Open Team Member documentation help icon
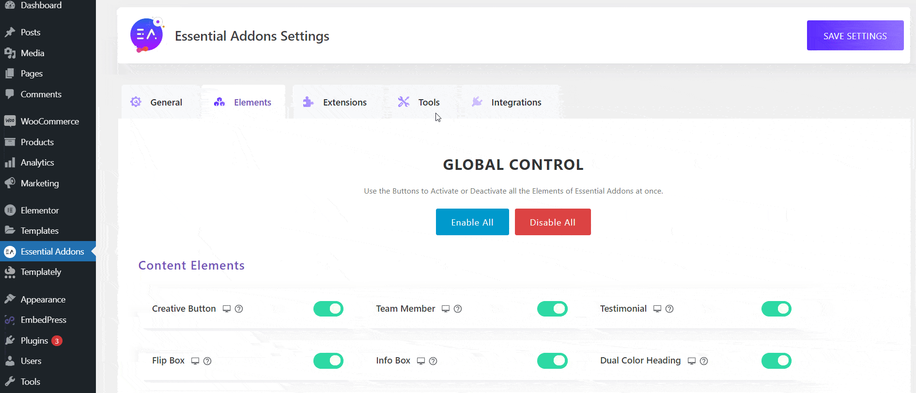 click(458, 309)
